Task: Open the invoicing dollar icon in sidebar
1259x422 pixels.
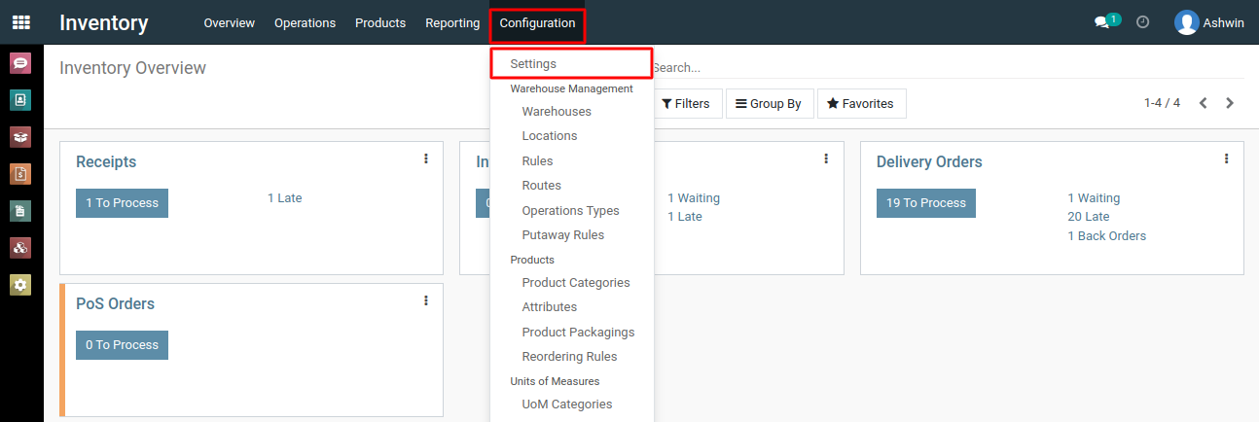Action: [x=20, y=174]
